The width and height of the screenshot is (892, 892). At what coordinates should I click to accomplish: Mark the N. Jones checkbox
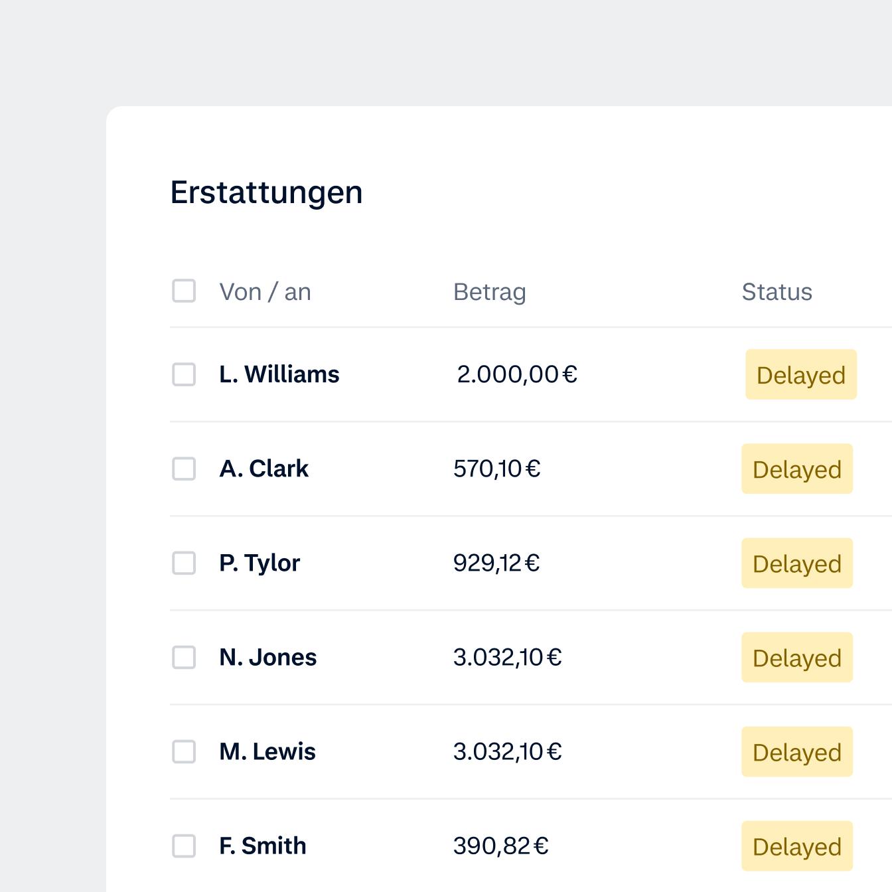click(x=184, y=657)
